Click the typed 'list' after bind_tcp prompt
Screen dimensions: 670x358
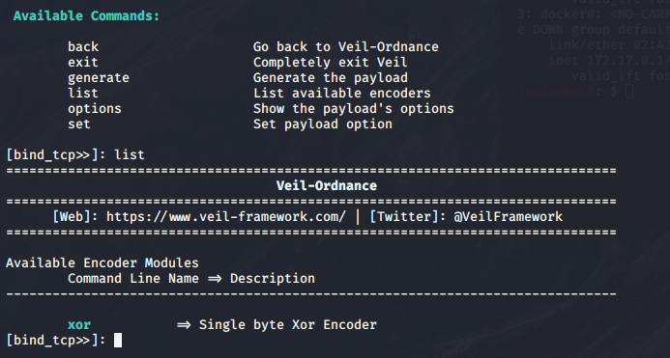[130, 155]
